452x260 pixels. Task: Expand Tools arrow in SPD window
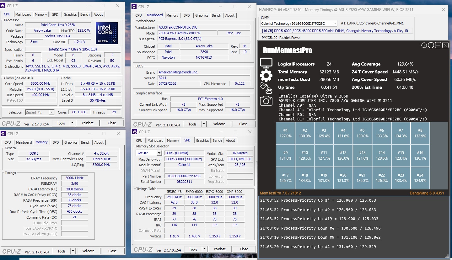click(205, 249)
